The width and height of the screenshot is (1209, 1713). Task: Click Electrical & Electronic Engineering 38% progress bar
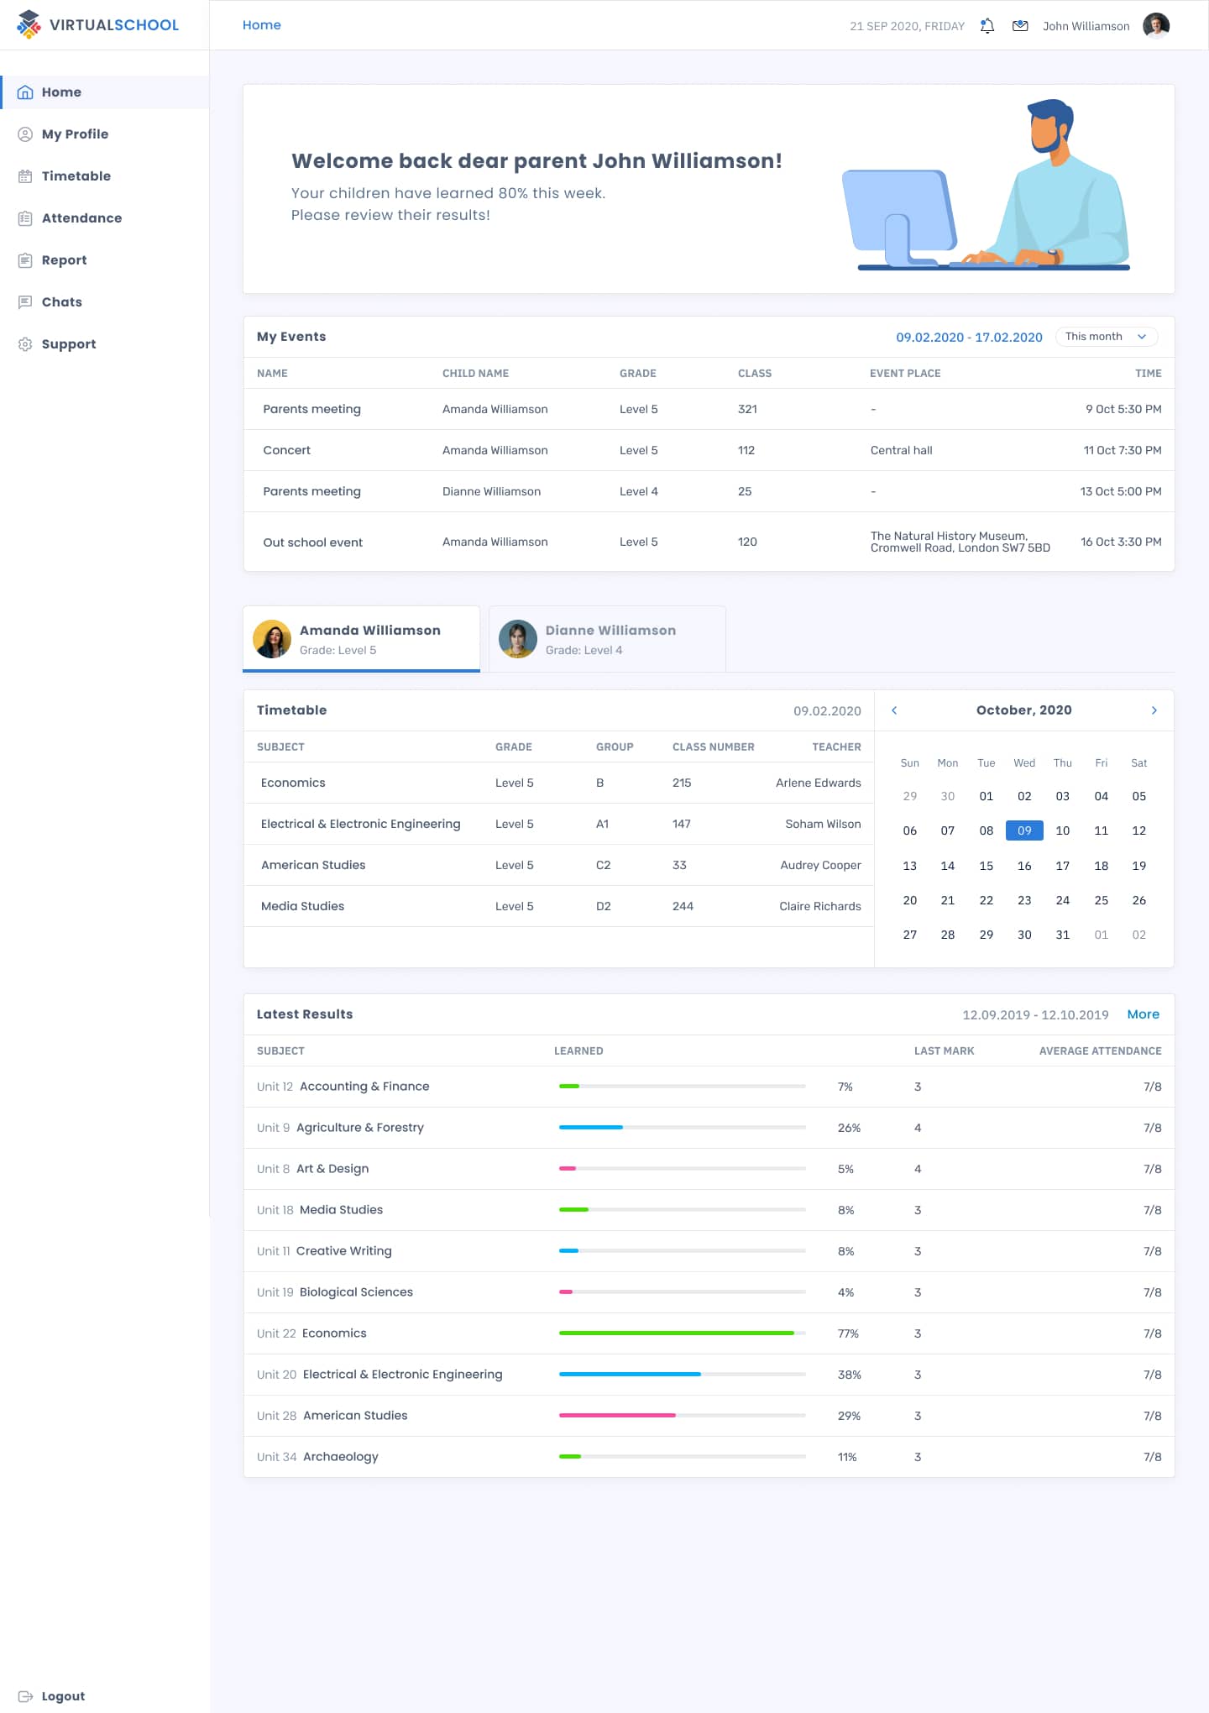point(683,1374)
